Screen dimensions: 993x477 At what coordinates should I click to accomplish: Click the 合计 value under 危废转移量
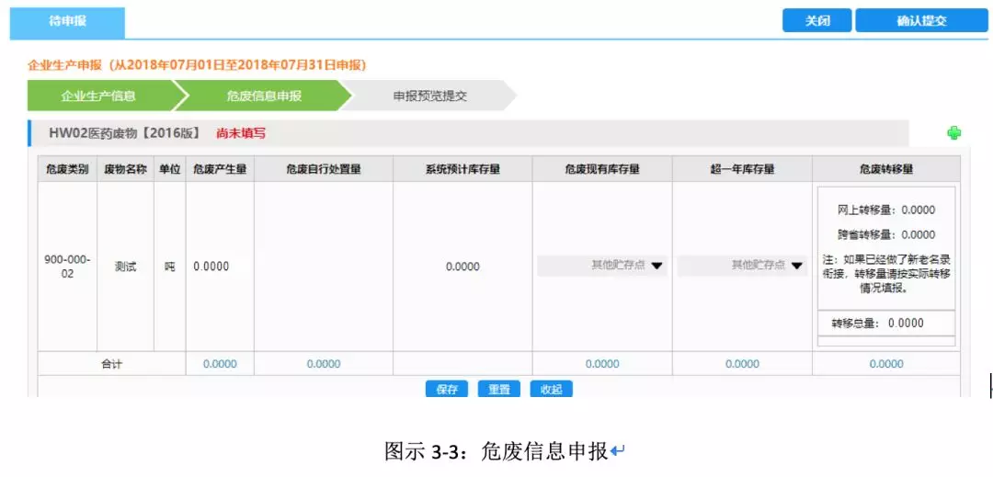[886, 364]
